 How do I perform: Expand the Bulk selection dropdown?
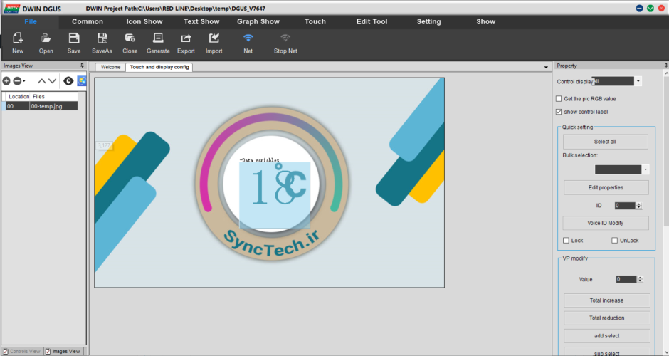(x=646, y=169)
